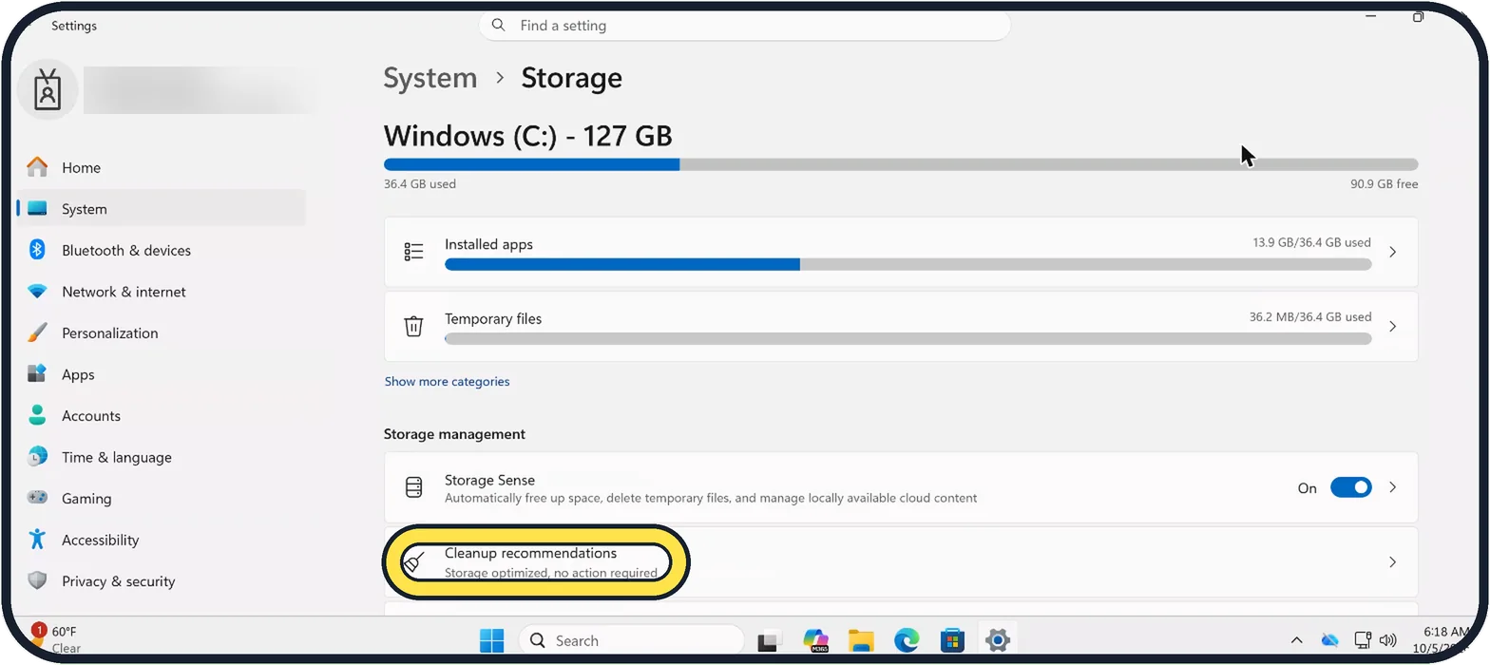Show hidden system tray icons

pyautogui.click(x=1296, y=640)
